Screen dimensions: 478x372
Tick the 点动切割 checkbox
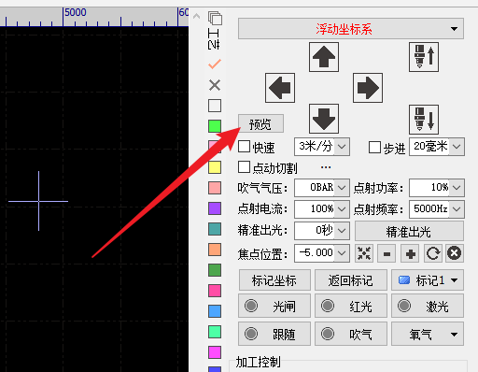coord(244,167)
